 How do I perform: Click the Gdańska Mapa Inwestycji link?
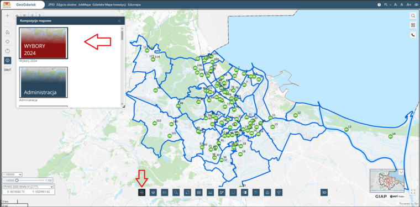109,4
